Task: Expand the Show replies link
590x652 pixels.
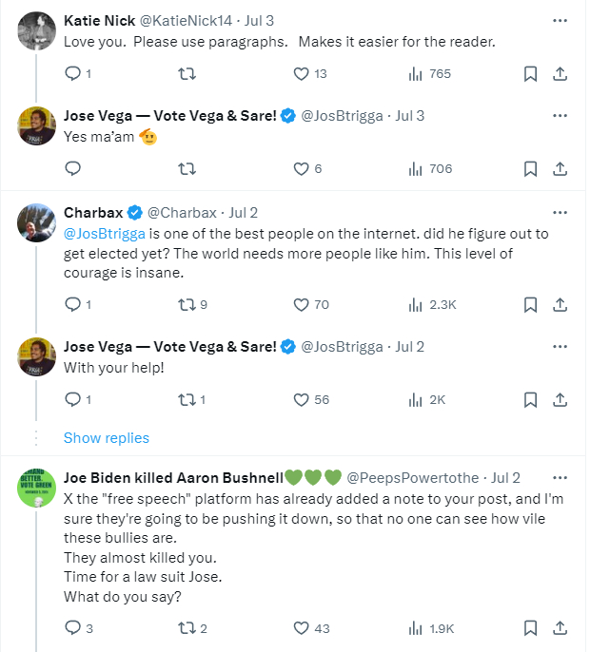Action: [107, 438]
